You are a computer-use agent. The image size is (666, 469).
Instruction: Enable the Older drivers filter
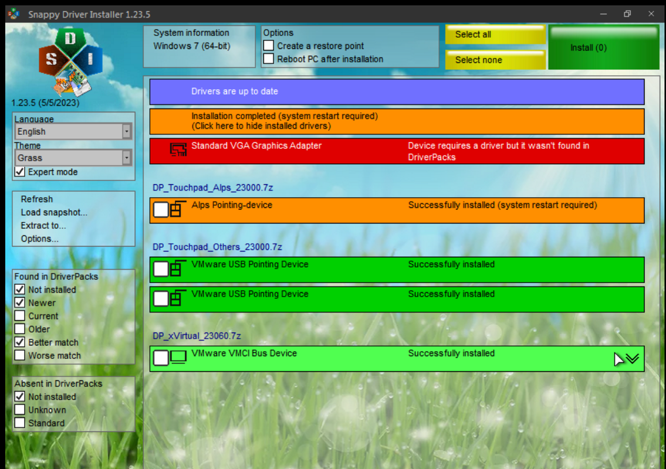point(19,328)
